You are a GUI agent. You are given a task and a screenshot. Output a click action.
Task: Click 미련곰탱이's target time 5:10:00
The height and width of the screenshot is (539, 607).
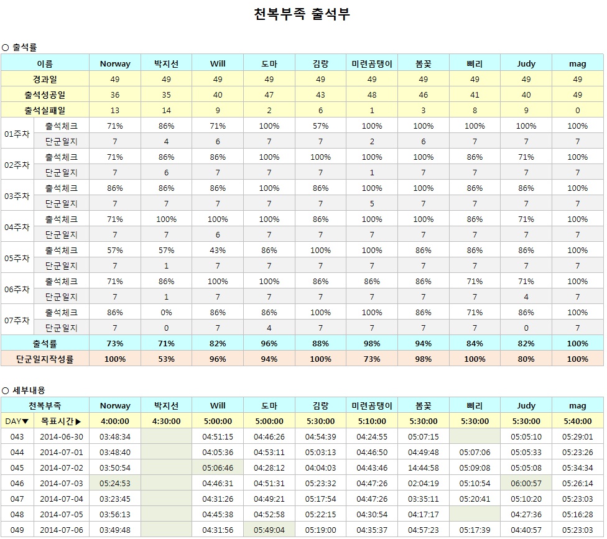coord(372,421)
